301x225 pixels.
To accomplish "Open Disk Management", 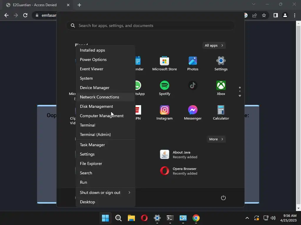I will (105, 106).
